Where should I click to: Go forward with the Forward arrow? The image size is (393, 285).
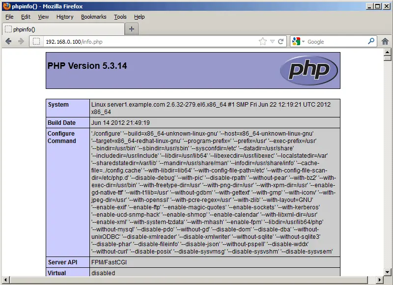pyautogui.click(x=21, y=41)
